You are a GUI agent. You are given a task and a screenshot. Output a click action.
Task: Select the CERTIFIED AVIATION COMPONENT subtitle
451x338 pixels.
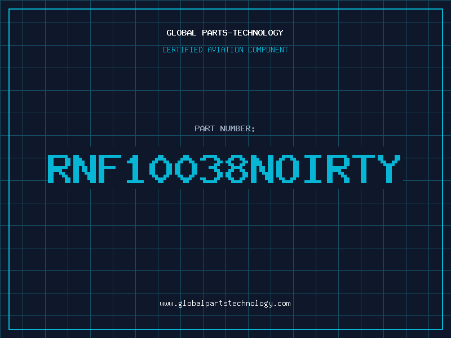225,50
